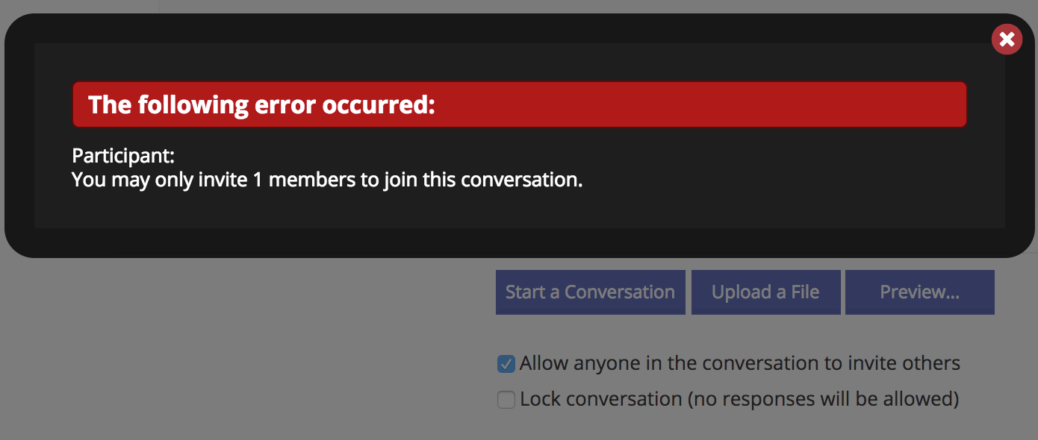Viewport: 1038px width, 440px height.
Task: Click the 'Lock conversation (no responses)' label text
Action: pyautogui.click(x=739, y=400)
